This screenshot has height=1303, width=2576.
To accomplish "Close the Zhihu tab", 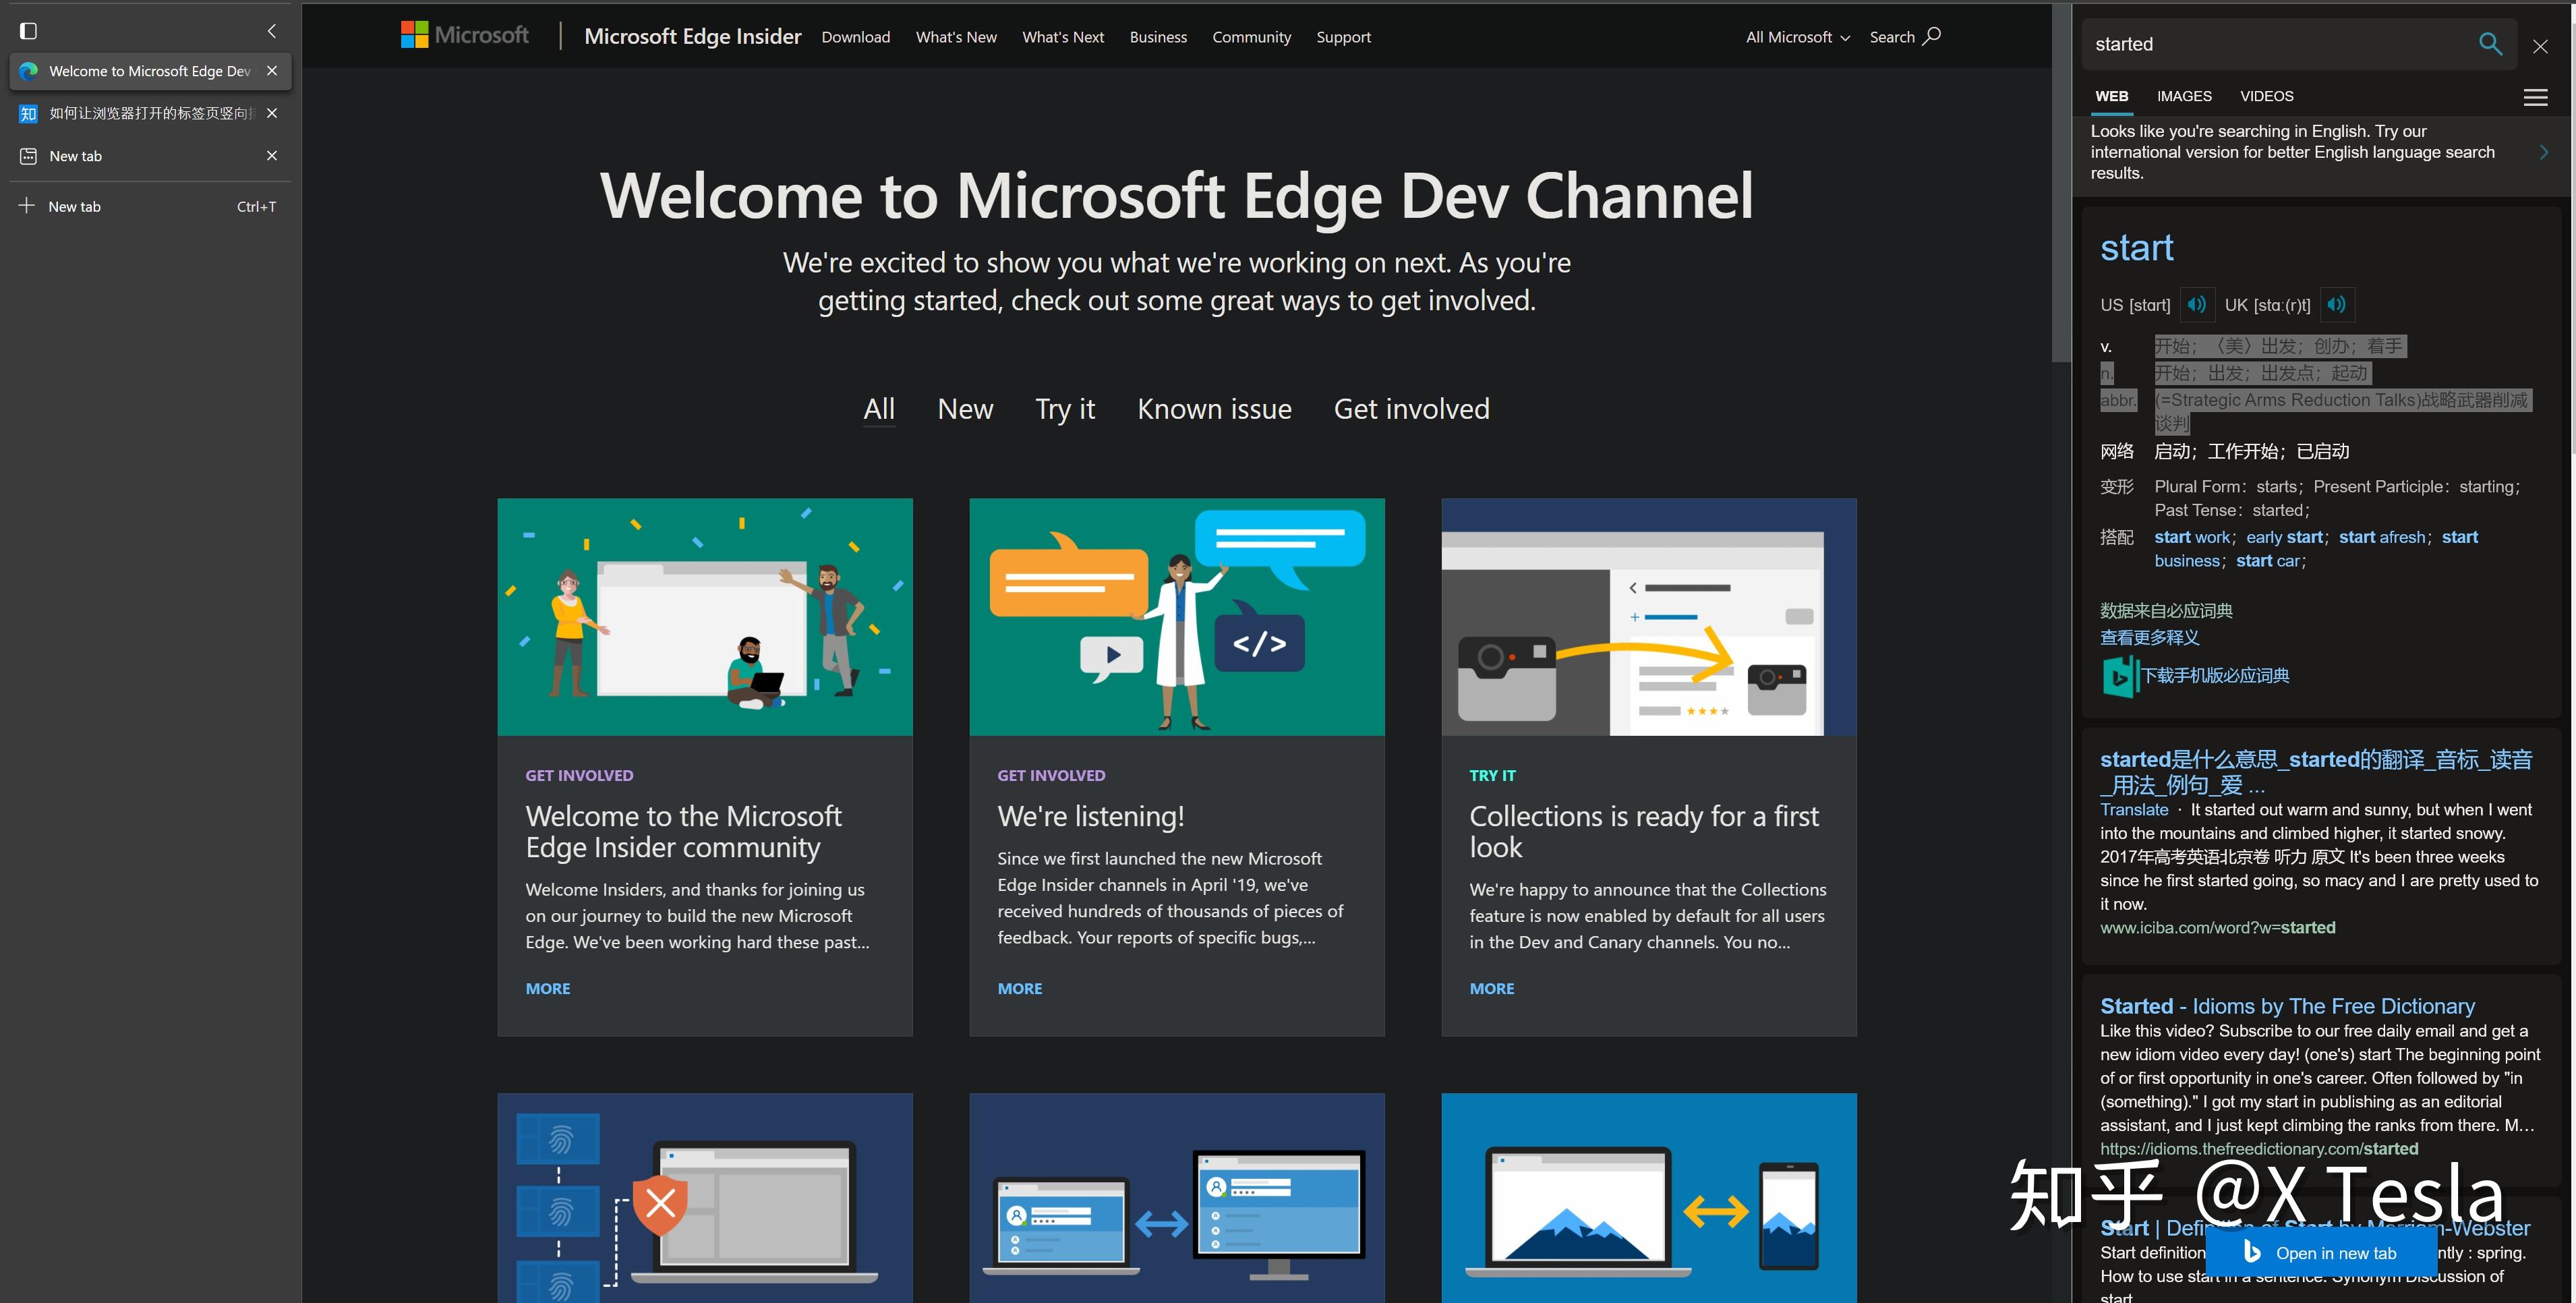I will click(x=272, y=113).
